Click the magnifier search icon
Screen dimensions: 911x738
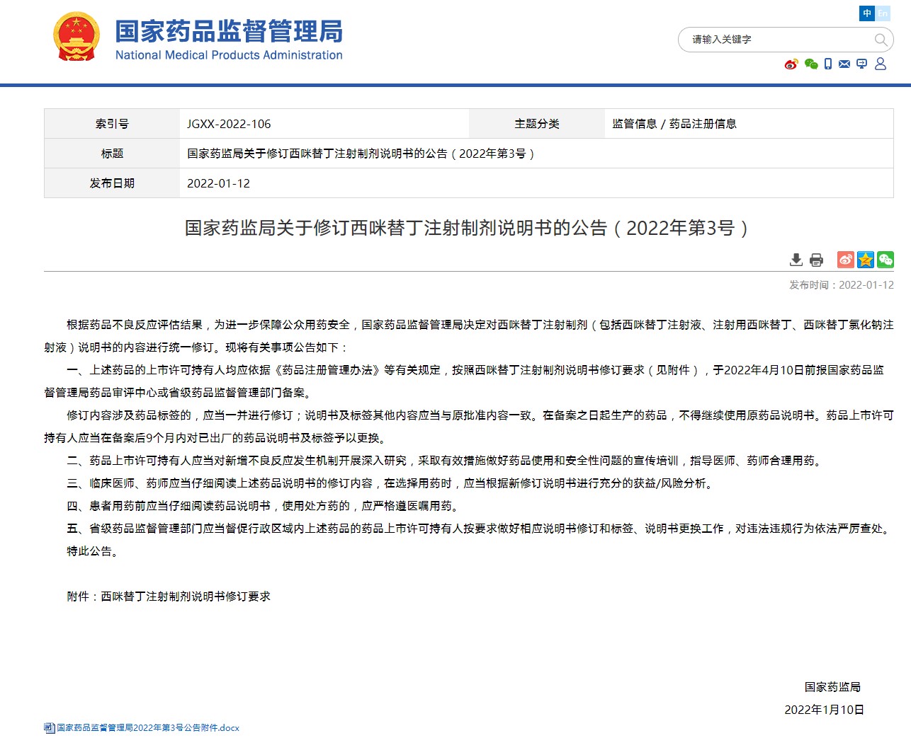881,40
